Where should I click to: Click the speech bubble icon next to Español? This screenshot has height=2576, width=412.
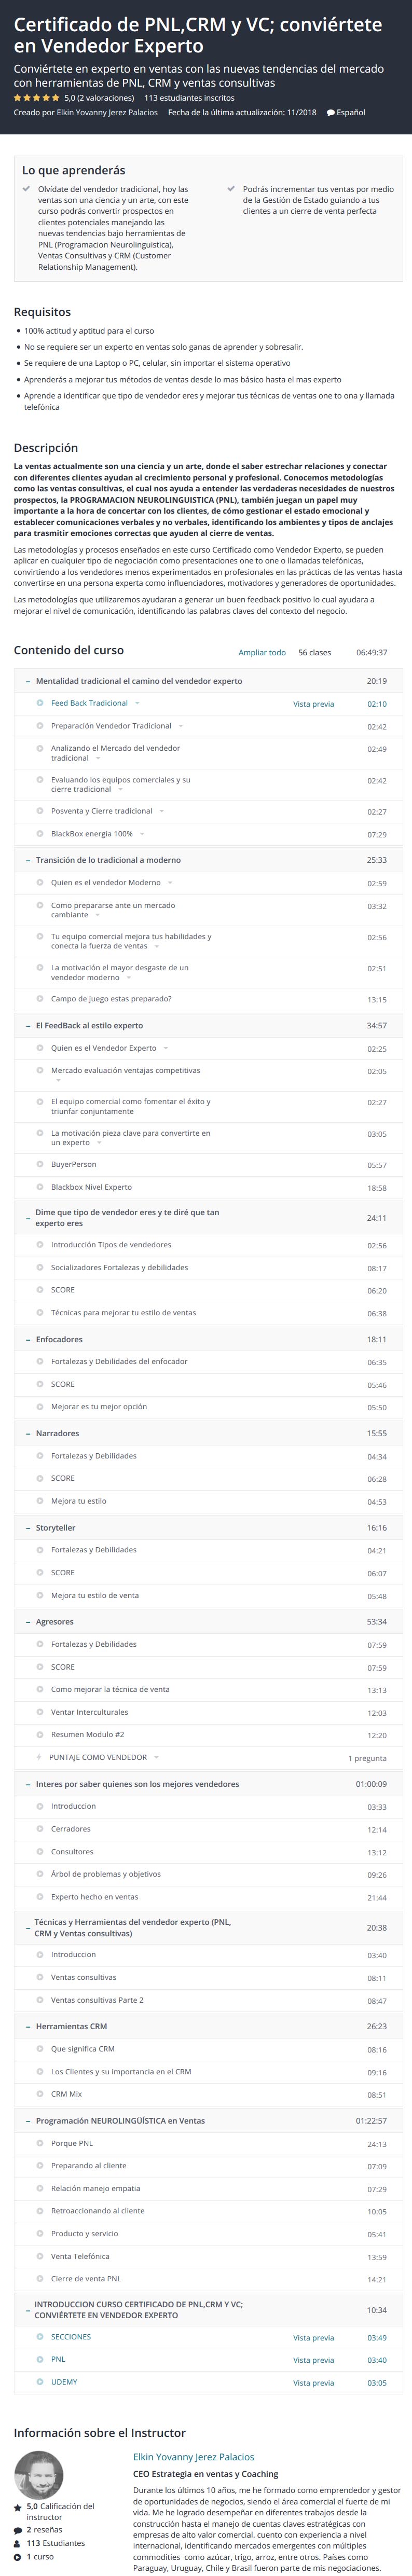click(331, 113)
